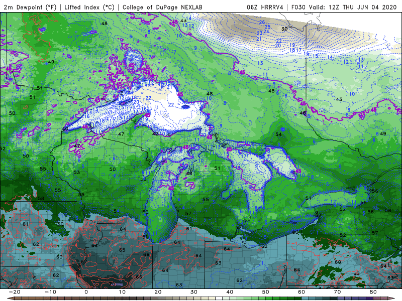Click the "50" colorbar scale label
Image resolution: width=402 pixels, height=301 pixels.
(266, 292)
